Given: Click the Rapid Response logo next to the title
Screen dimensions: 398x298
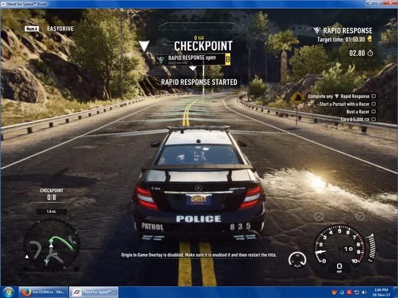Looking at the screenshot, I should click(x=317, y=30).
